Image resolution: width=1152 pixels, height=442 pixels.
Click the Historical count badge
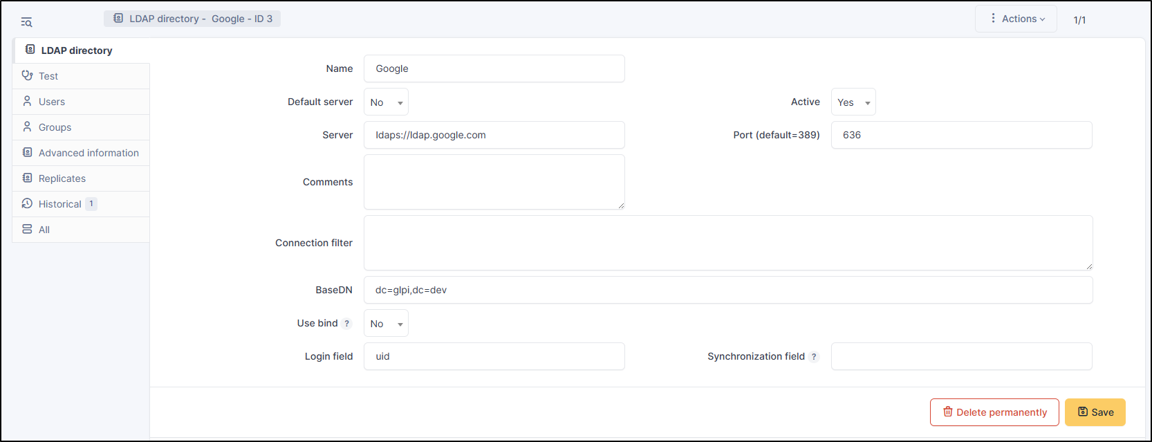point(91,203)
